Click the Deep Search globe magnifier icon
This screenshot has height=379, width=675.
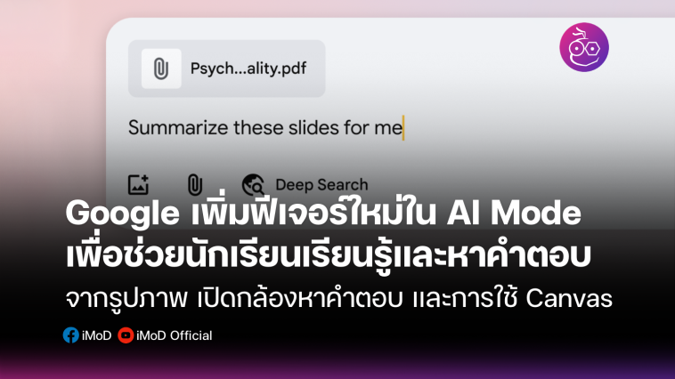point(253,185)
